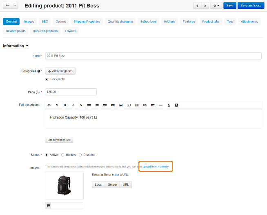
Task: Click into the description text area
Action: coord(154,119)
